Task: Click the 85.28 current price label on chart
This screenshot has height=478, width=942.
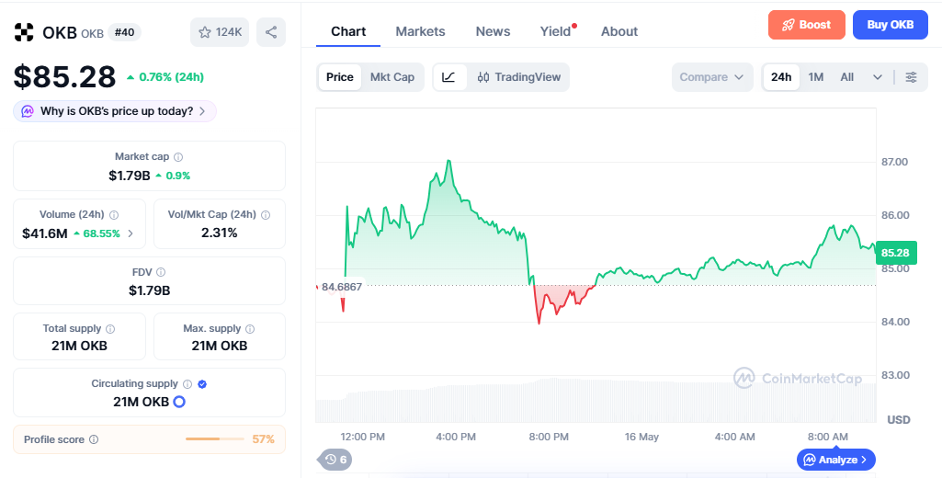Action: point(895,253)
